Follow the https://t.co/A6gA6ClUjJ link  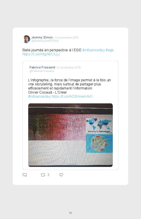(41, 54)
